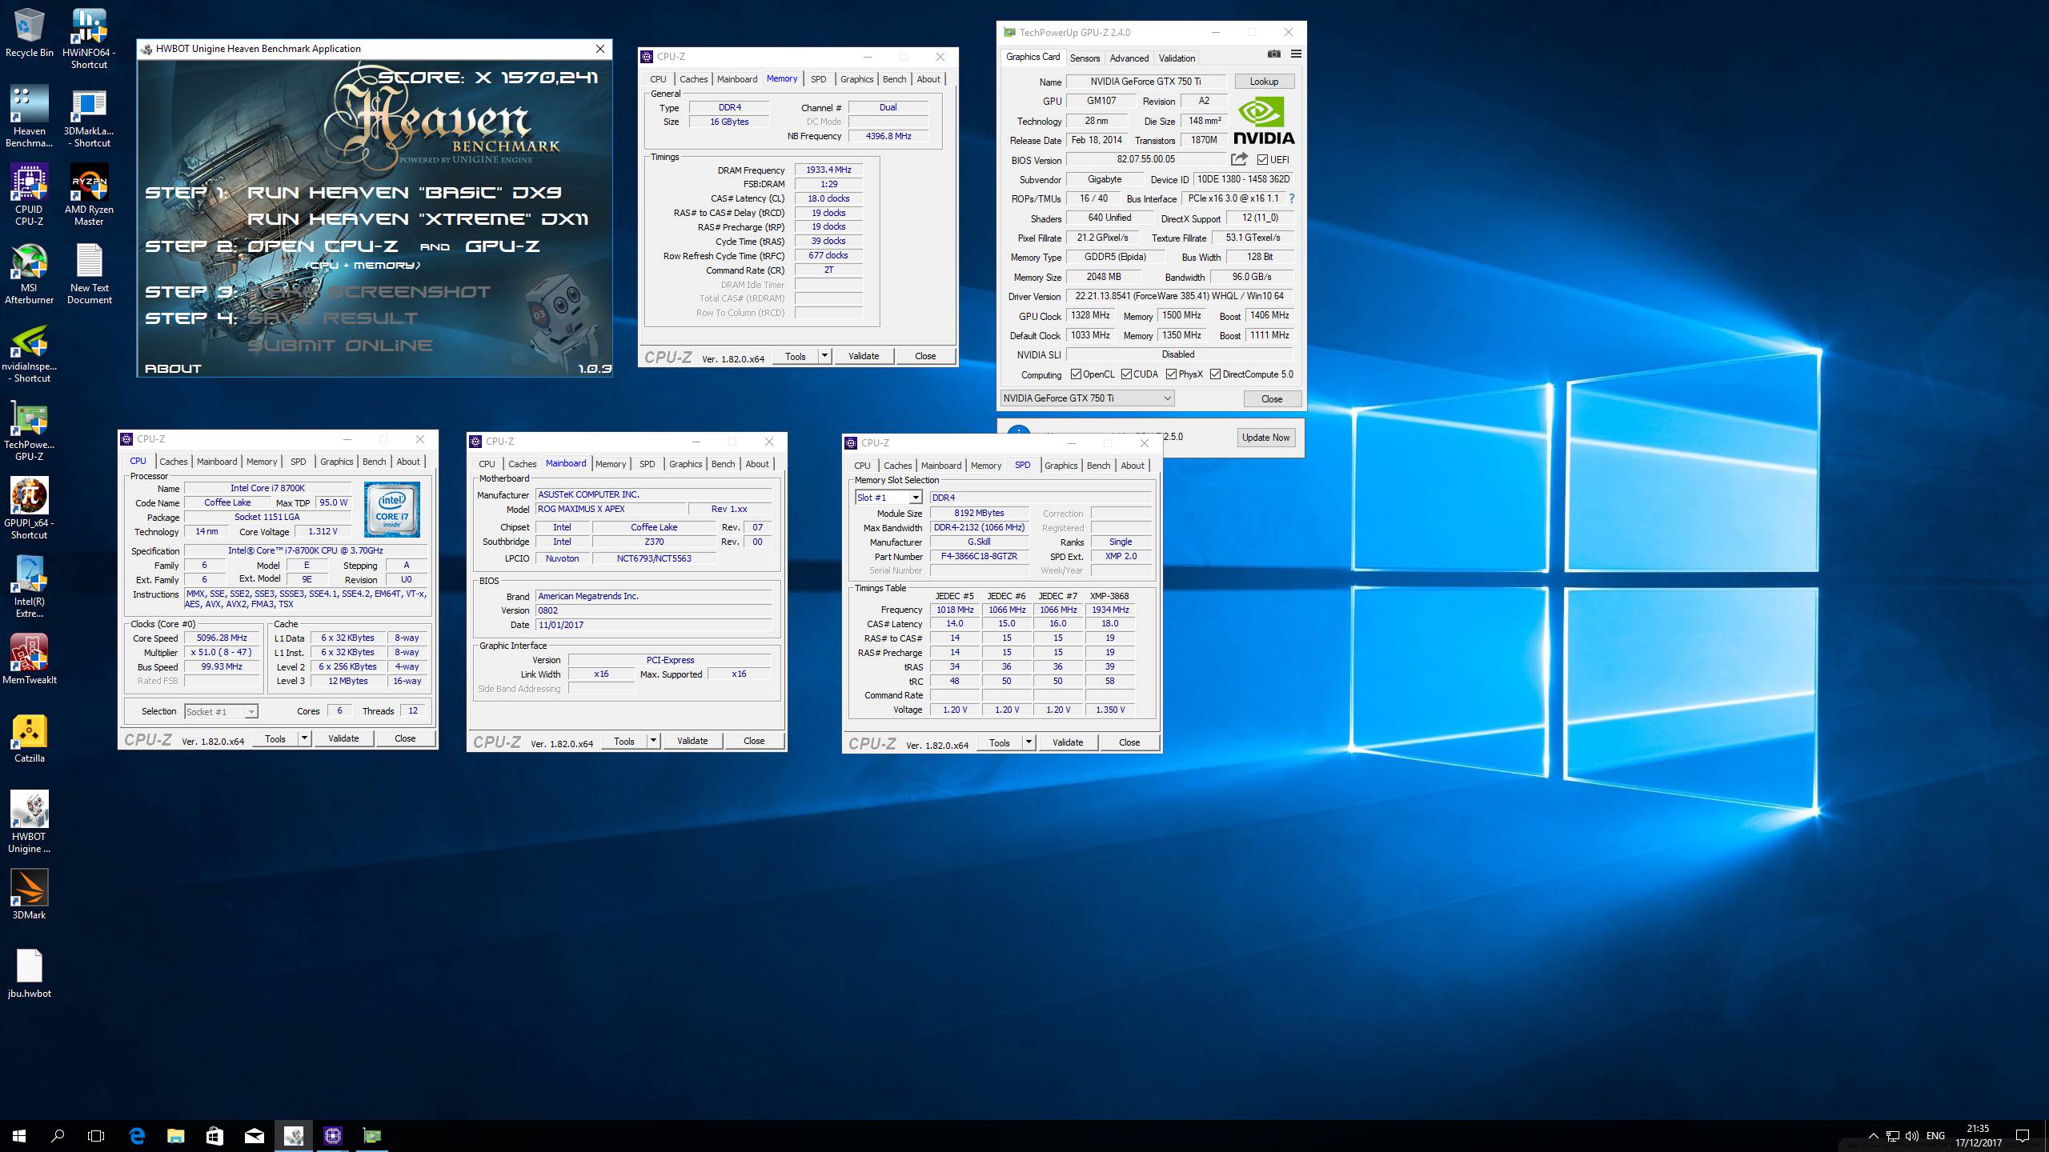Image resolution: width=2049 pixels, height=1152 pixels.
Task: Expand Tools arrow in CPU-Z SPD window
Action: tap(1029, 742)
